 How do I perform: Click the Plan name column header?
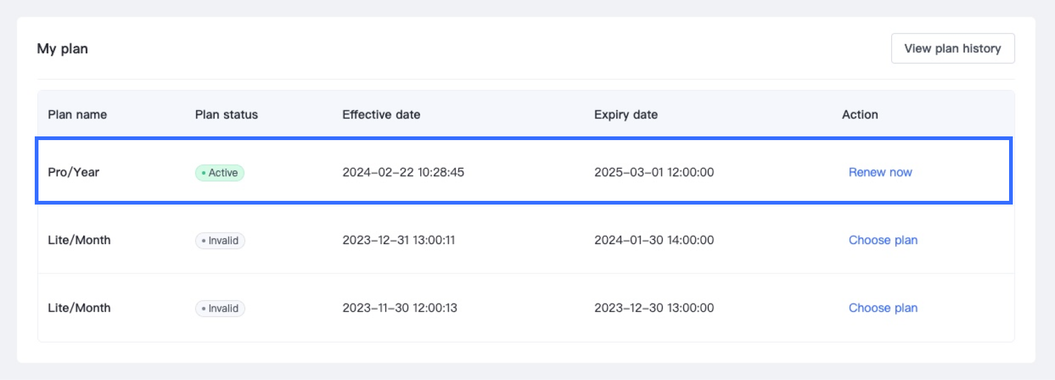pos(77,115)
